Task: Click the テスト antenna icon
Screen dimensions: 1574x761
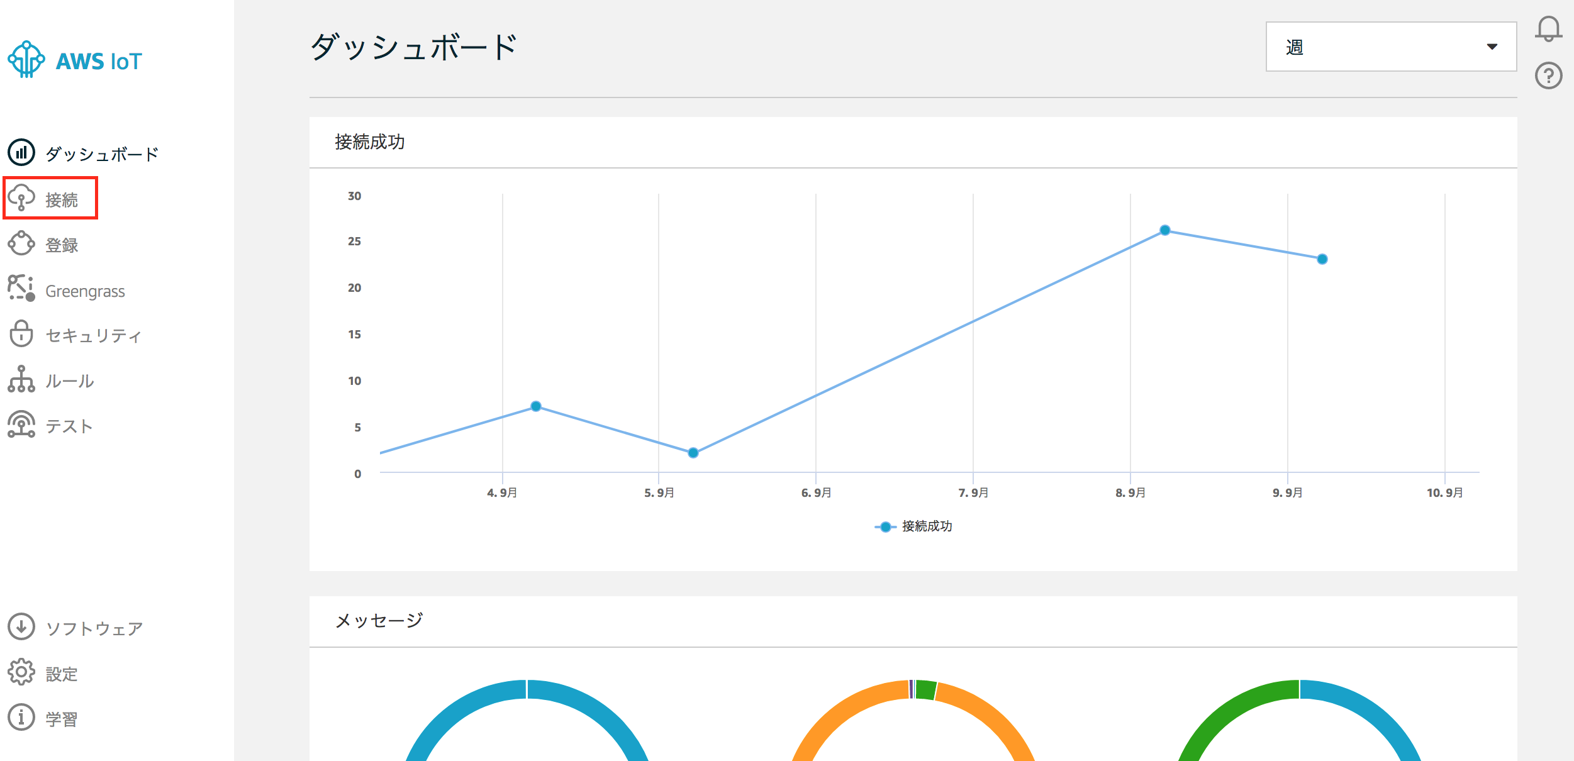Action: click(x=21, y=425)
